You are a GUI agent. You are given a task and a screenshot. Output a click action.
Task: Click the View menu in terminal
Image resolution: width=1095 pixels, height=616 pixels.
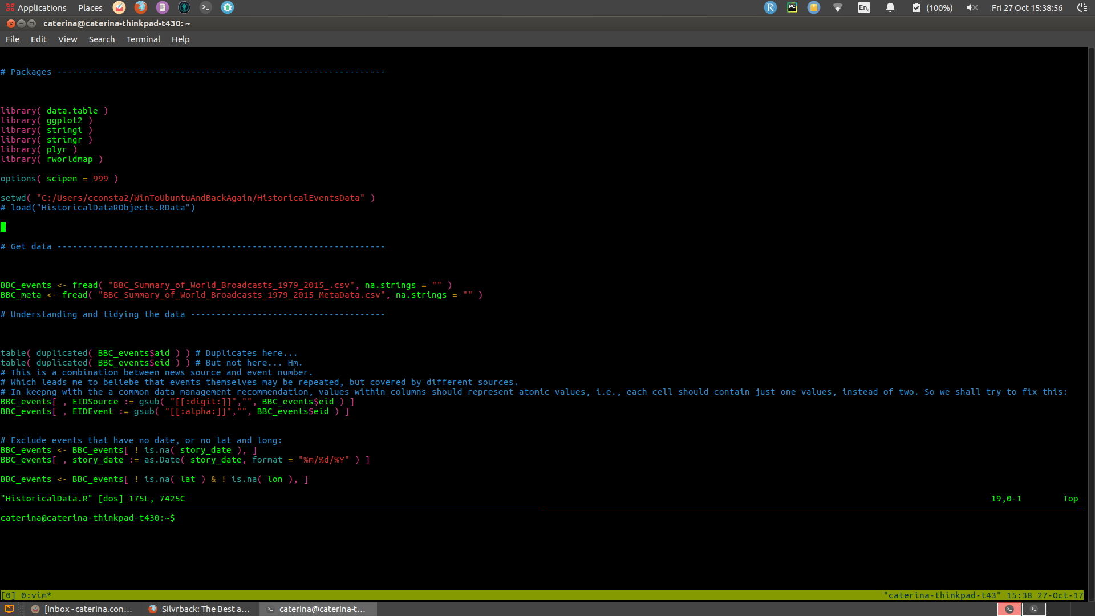67,38
